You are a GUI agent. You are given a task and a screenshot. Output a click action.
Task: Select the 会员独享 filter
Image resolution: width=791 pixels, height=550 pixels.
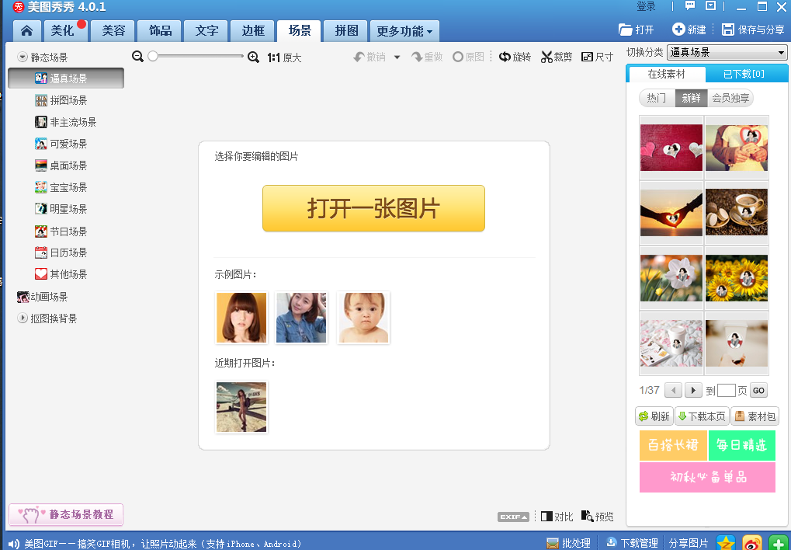[730, 98]
